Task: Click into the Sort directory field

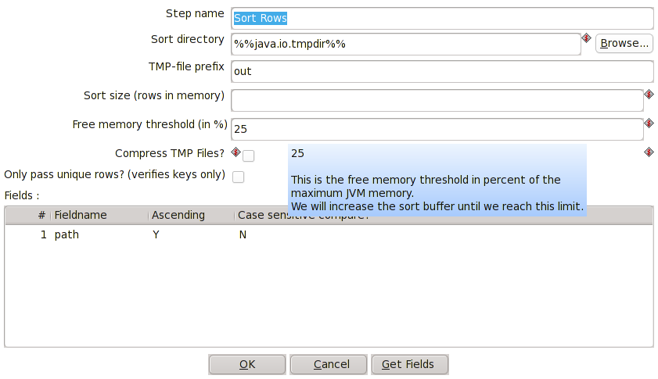Action: (406, 44)
